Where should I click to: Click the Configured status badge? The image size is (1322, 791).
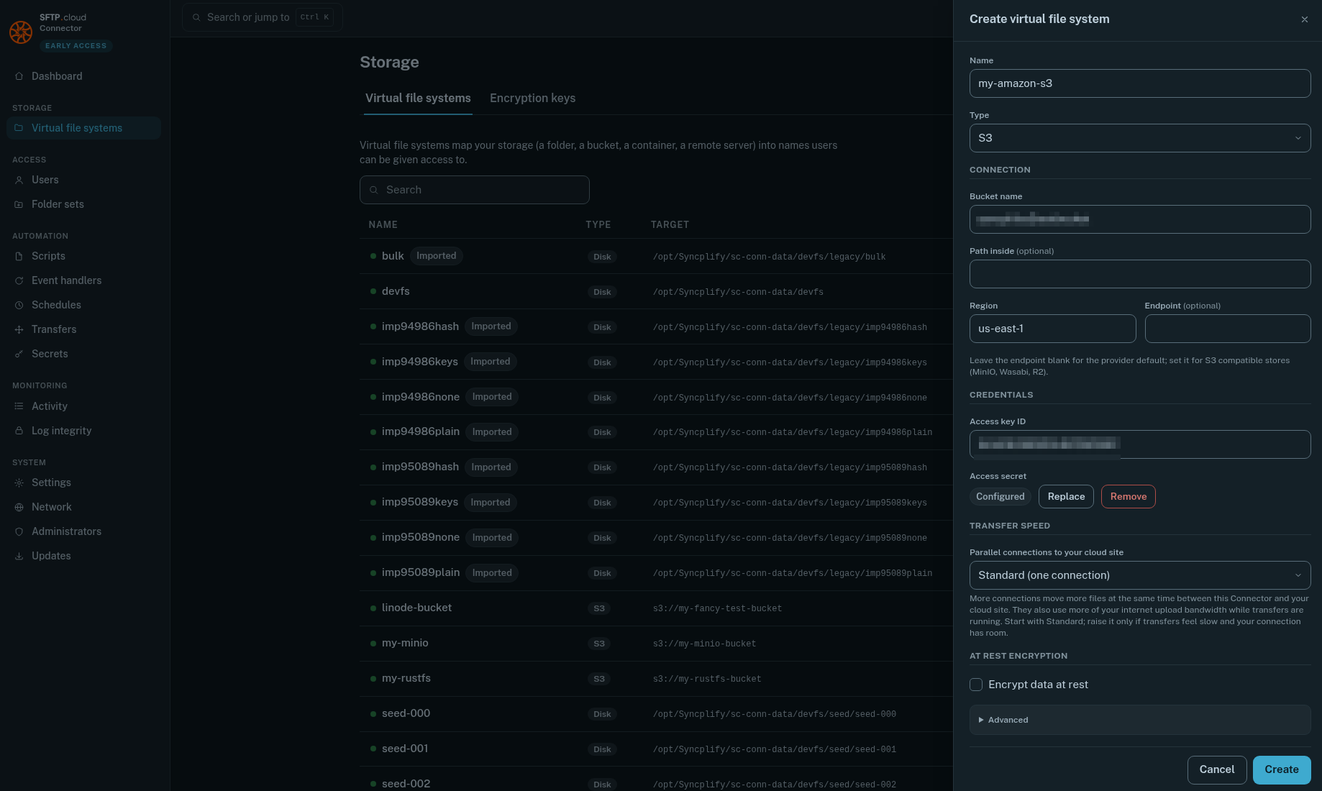tap(1000, 497)
